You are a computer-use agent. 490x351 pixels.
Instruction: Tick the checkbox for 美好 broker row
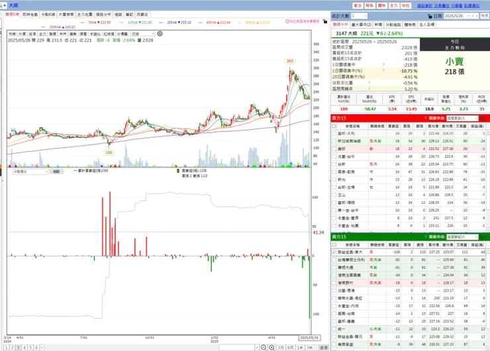pos(334,149)
